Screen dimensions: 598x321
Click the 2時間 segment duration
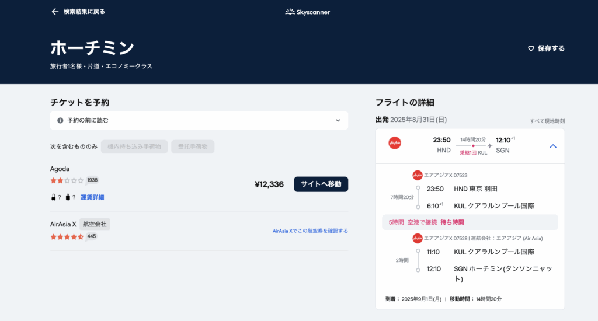tap(402, 260)
